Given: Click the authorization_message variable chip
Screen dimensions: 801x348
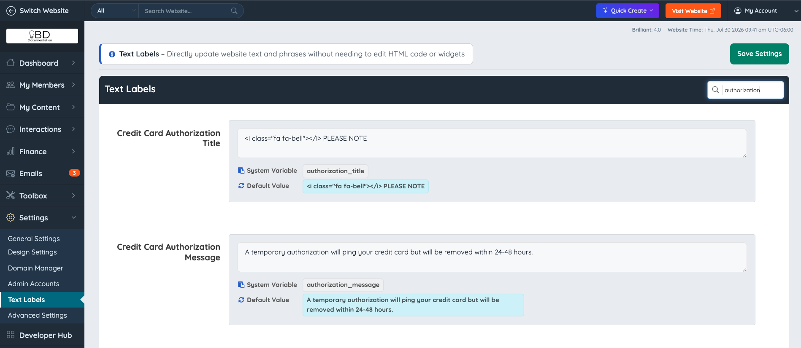Looking at the screenshot, I should click(343, 285).
